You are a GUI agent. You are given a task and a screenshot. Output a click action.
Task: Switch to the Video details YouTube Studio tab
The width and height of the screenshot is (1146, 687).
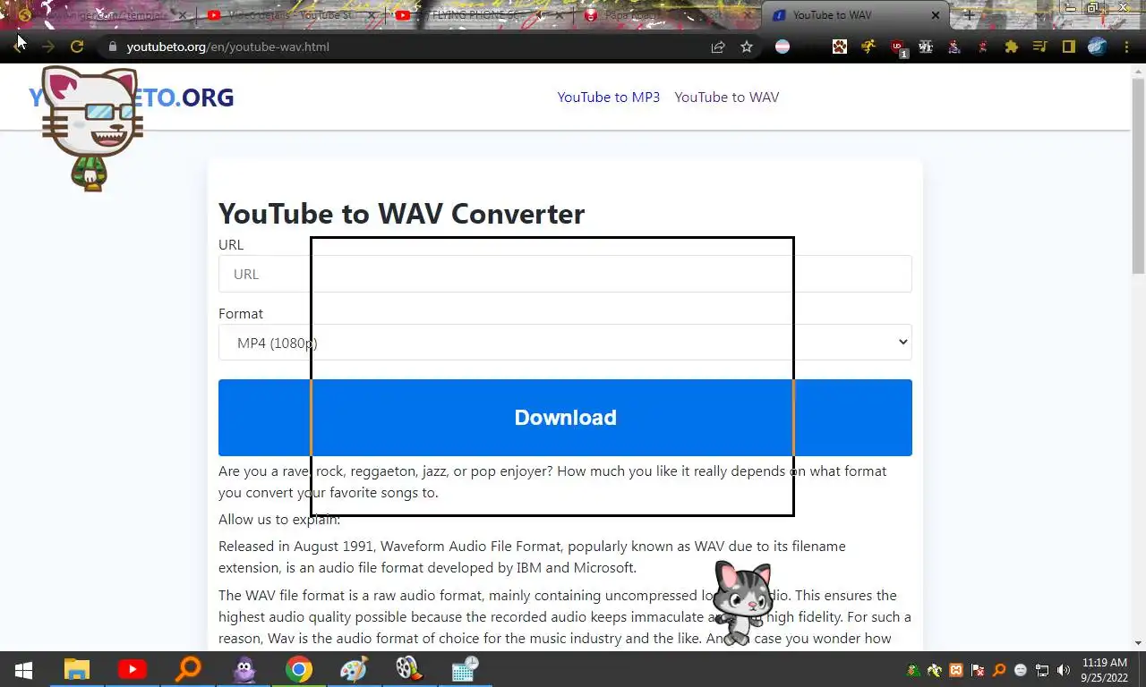[x=292, y=15]
